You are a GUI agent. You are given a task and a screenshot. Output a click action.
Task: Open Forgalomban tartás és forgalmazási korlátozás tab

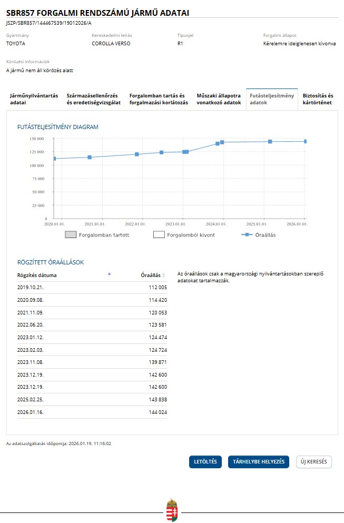[159, 99]
